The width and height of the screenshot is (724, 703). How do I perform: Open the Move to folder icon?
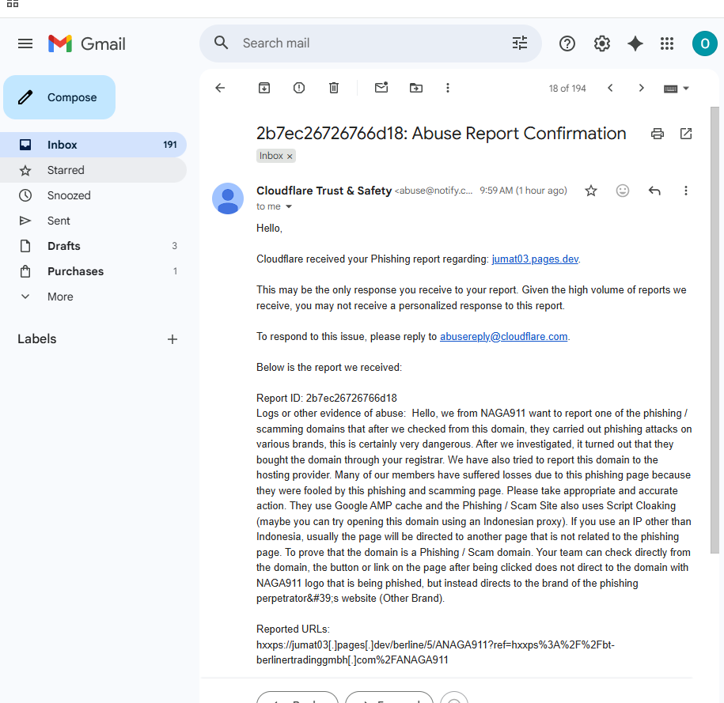click(x=415, y=88)
